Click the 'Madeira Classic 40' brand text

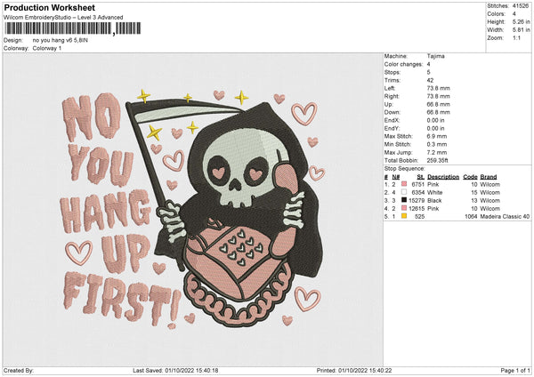[x=505, y=216]
